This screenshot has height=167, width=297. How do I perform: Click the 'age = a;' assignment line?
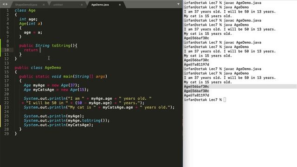click(x=33, y=32)
